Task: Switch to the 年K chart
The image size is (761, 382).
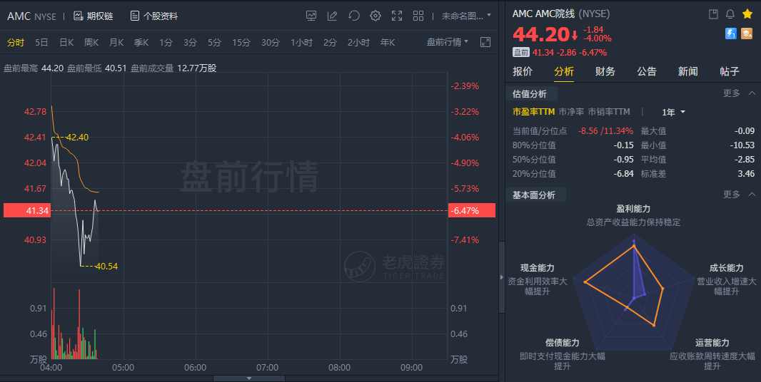Action: (x=388, y=43)
